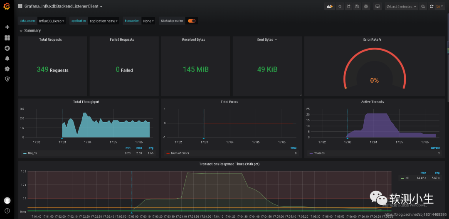Click the 0 Failed value

coord(124,69)
